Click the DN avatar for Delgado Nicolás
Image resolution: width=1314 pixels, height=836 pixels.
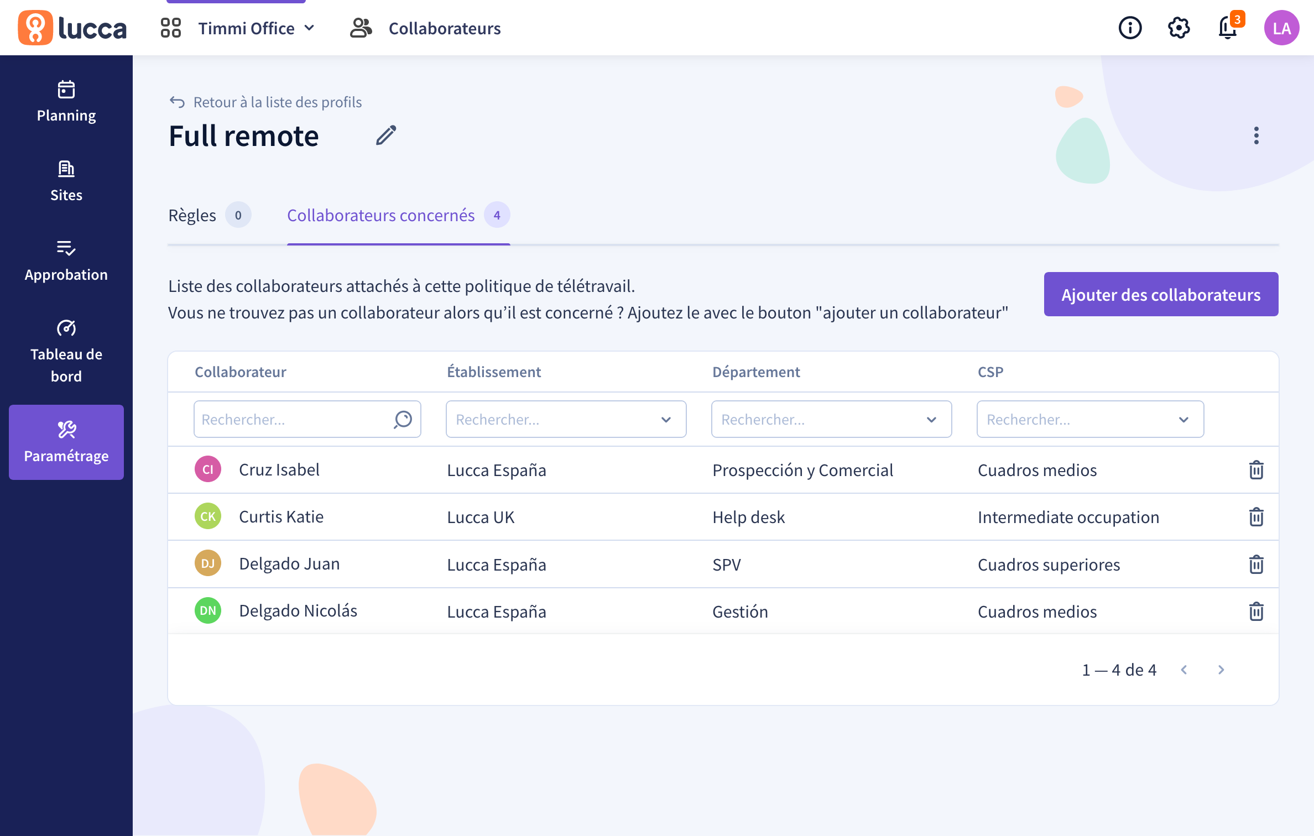(208, 610)
